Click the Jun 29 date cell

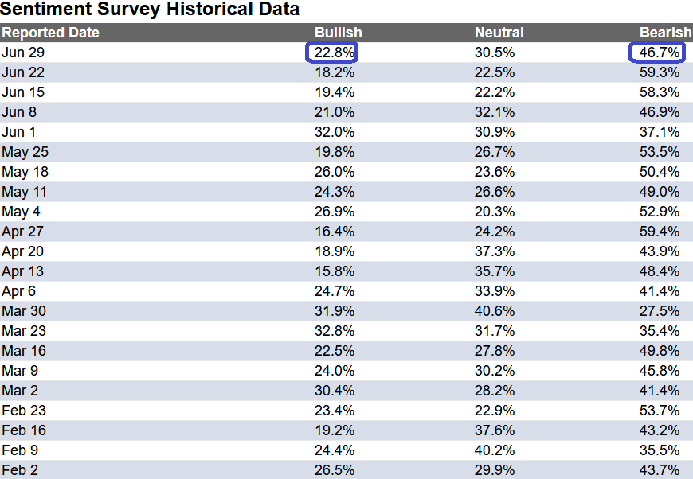(23, 53)
